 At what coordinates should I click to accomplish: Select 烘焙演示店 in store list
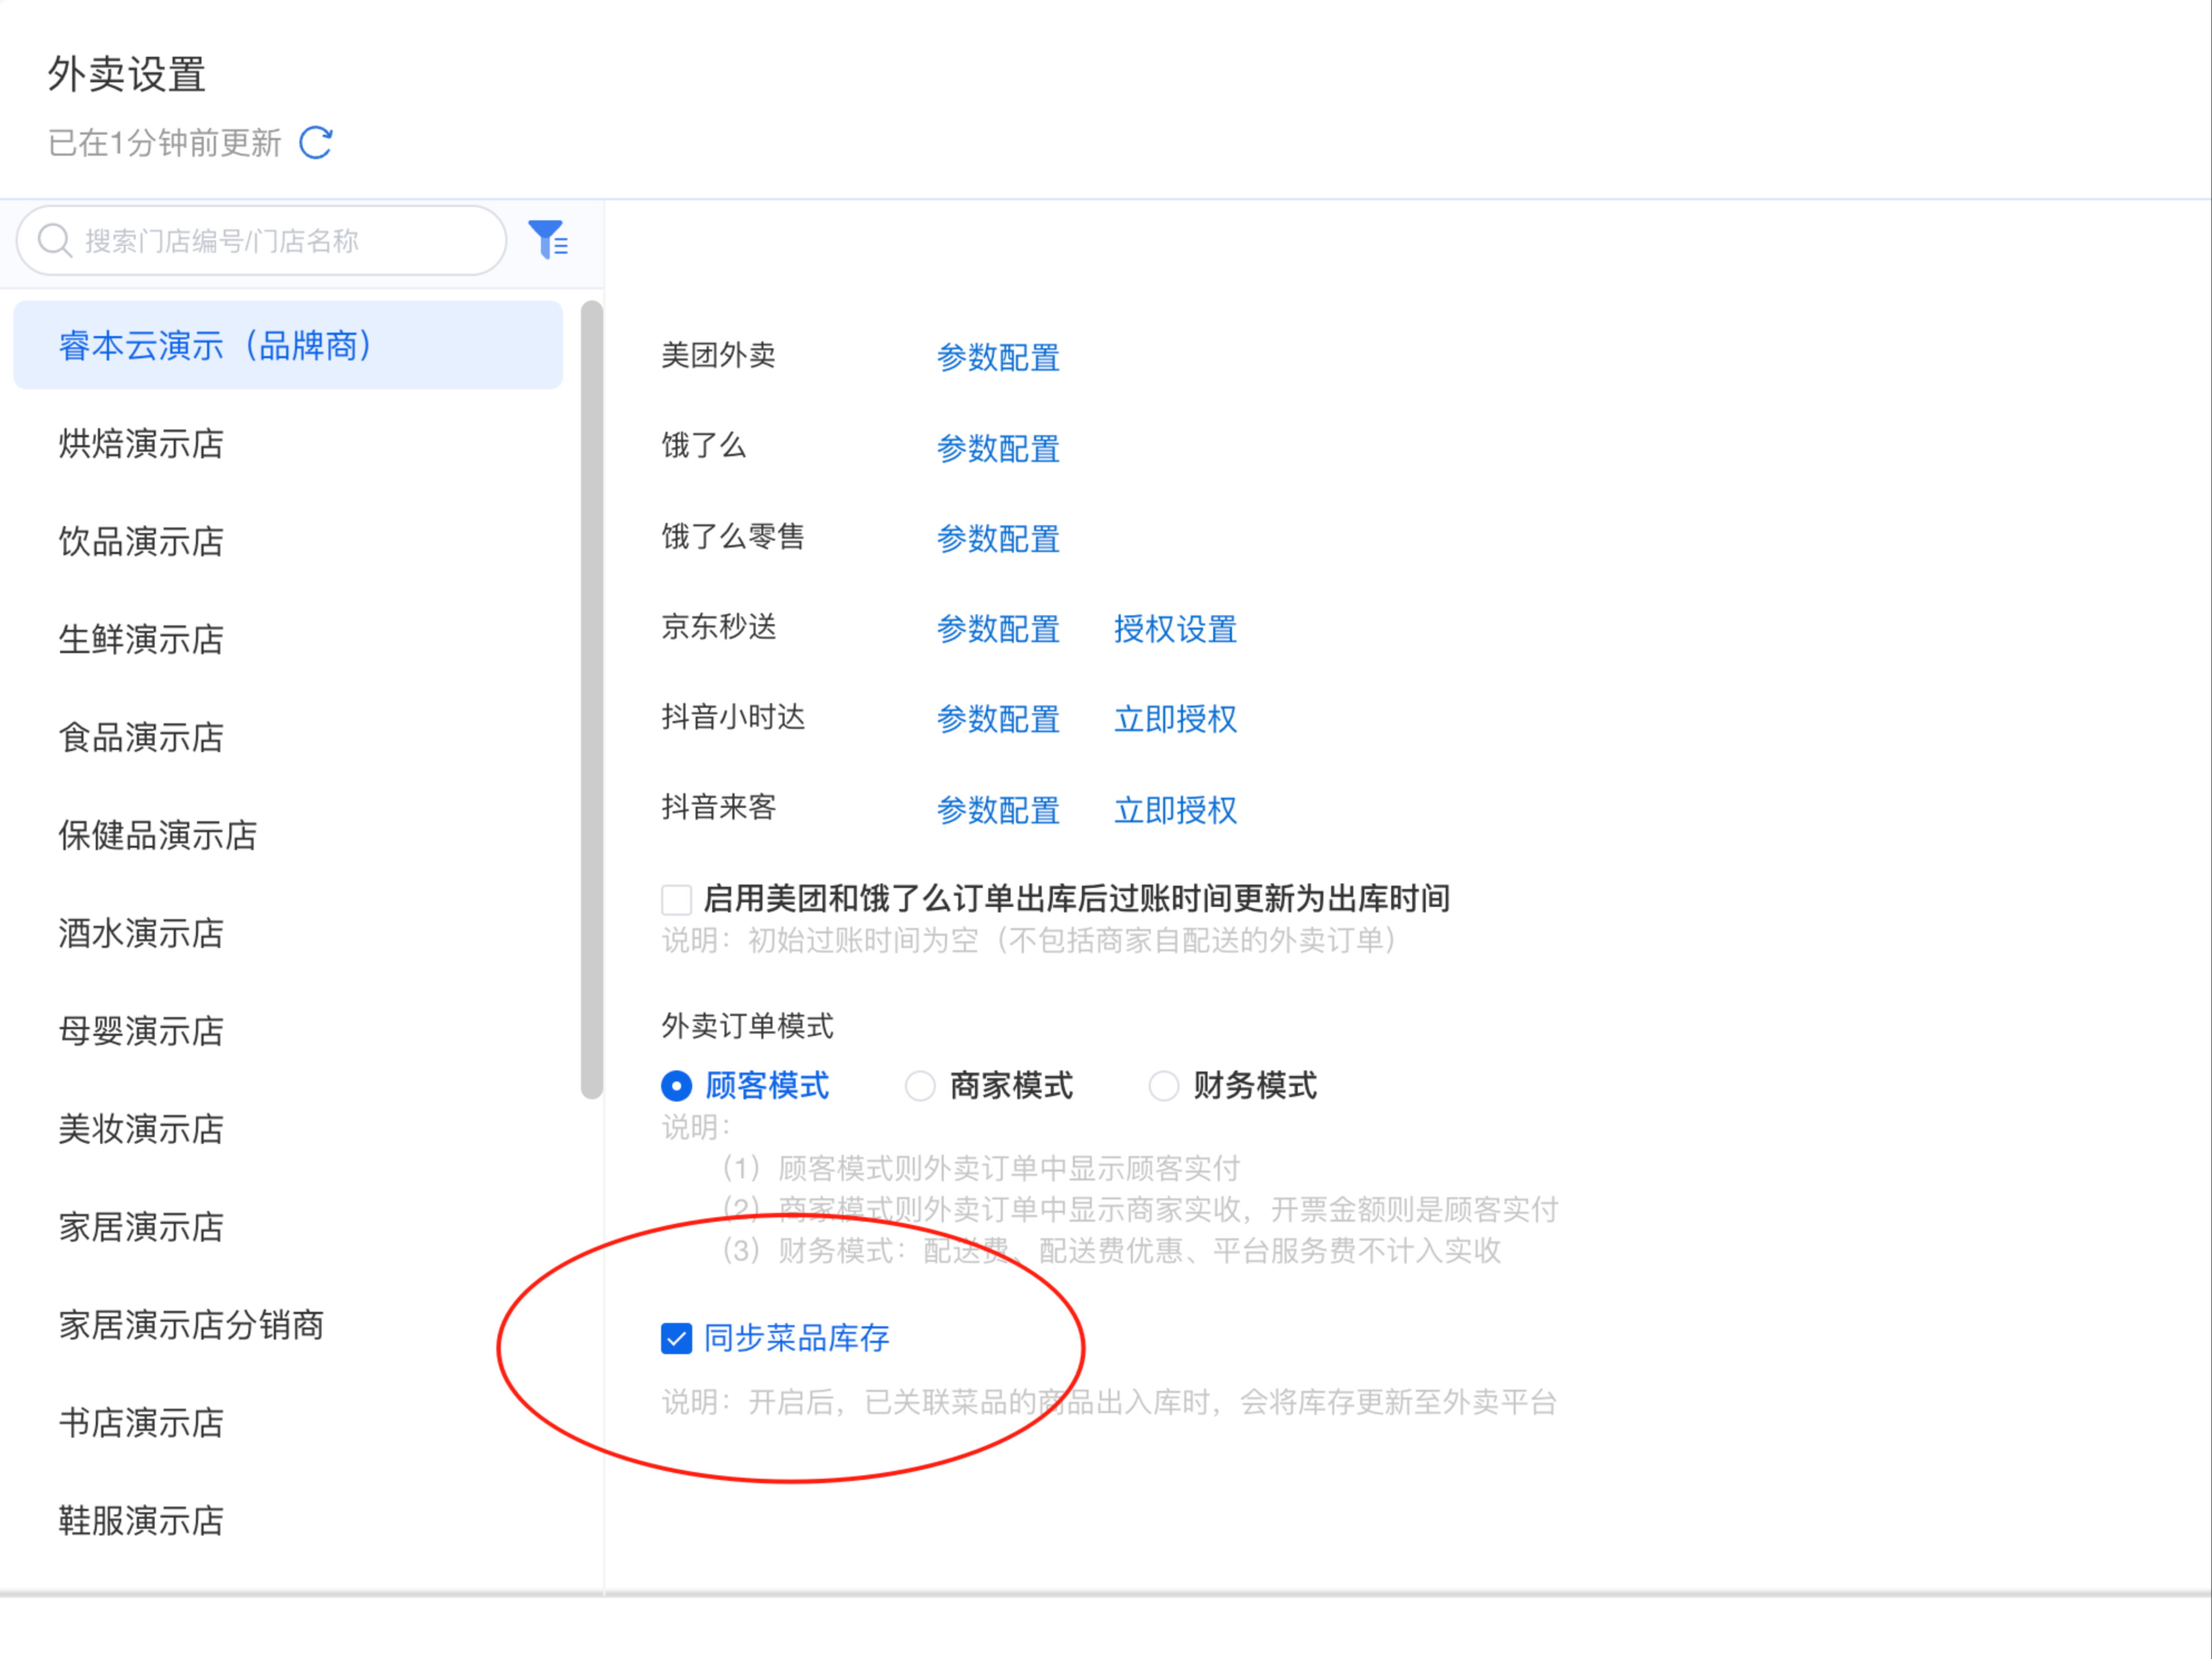tap(141, 444)
